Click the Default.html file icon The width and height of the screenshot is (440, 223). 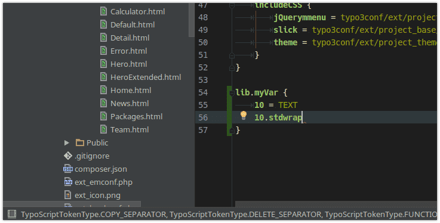point(103,24)
